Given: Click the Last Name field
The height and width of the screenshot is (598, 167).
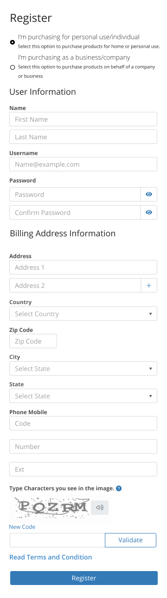Looking at the screenshot, I should (83, 137).
